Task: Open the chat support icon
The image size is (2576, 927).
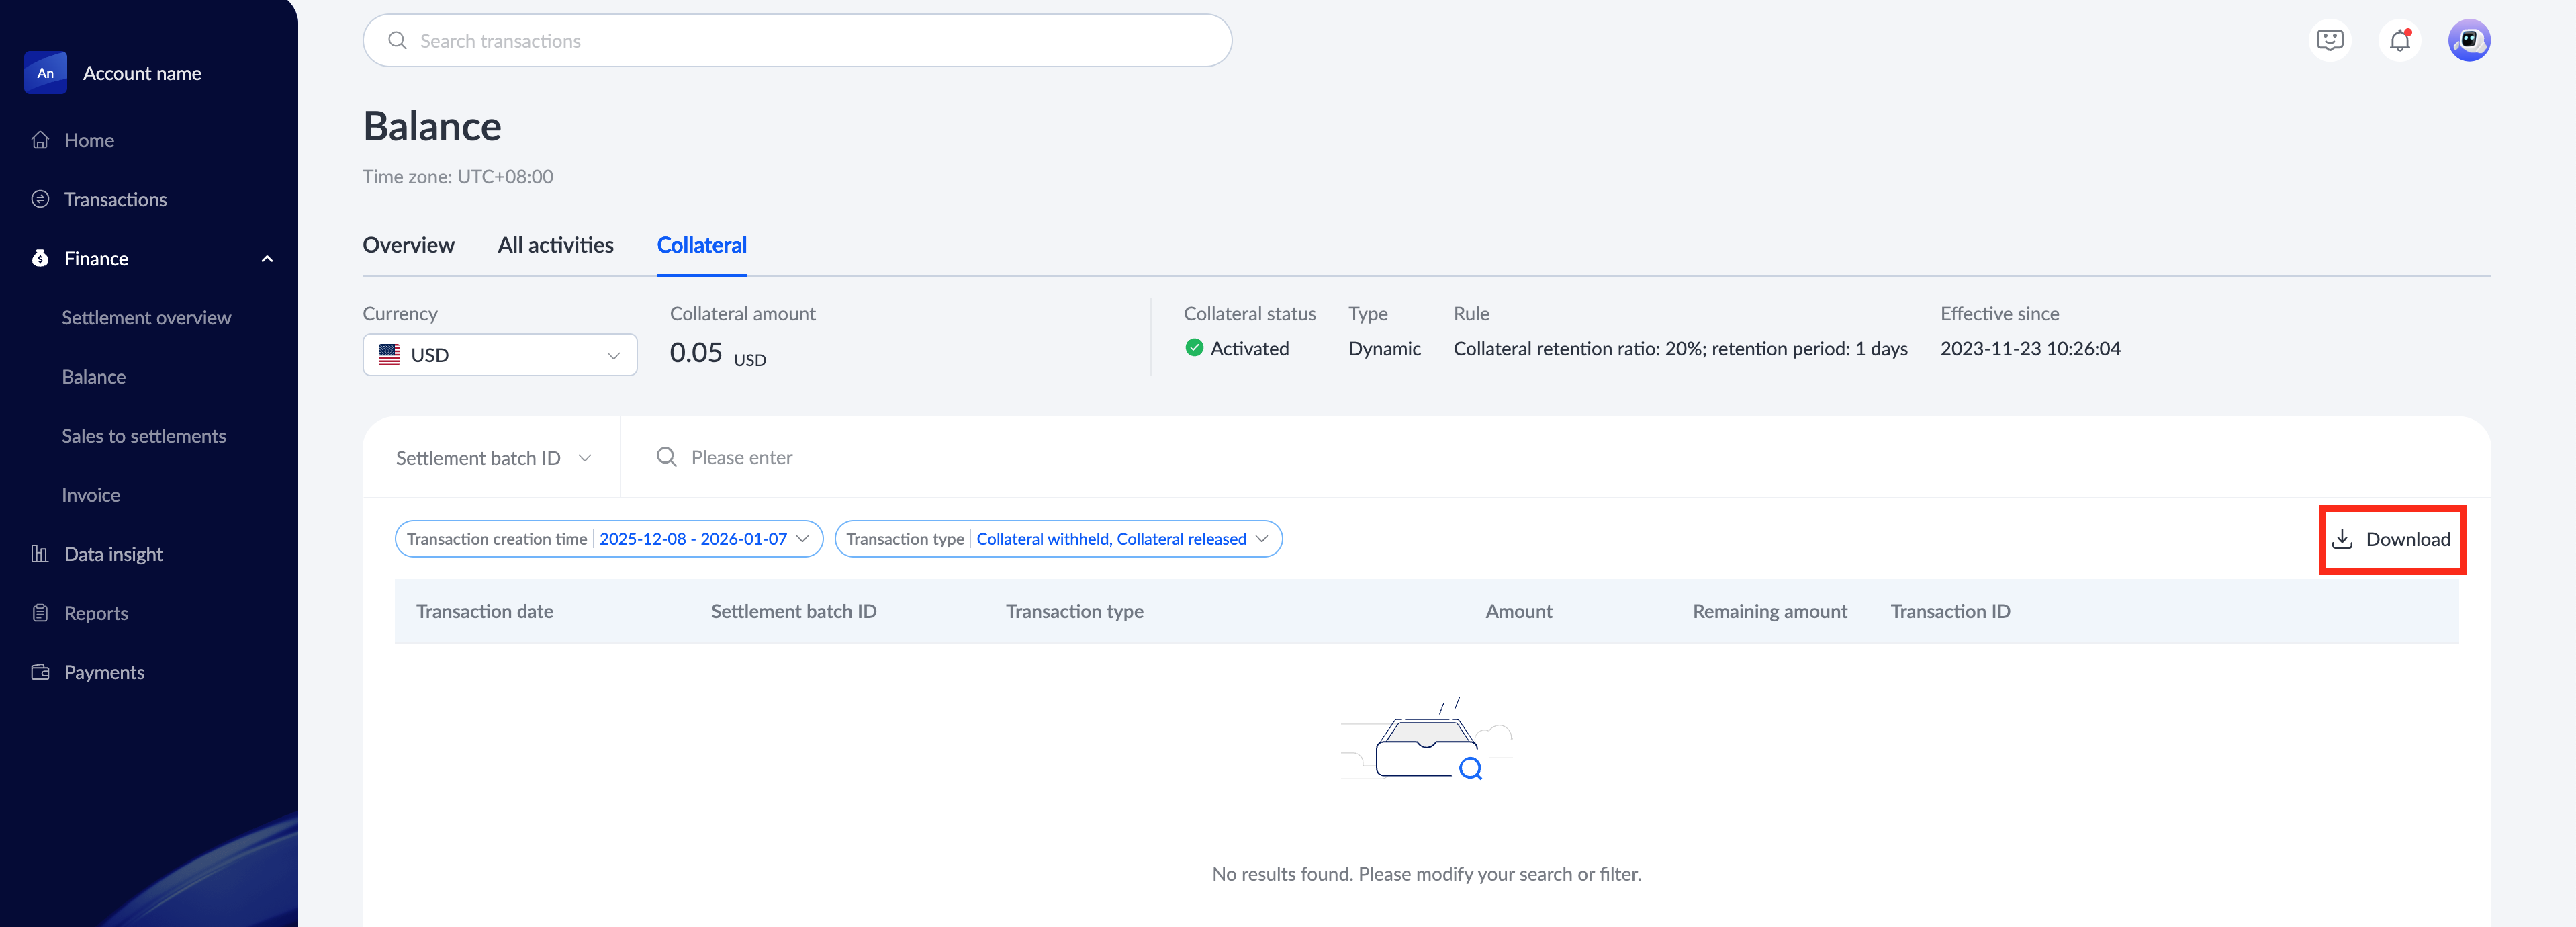Action: (2329, 41)
